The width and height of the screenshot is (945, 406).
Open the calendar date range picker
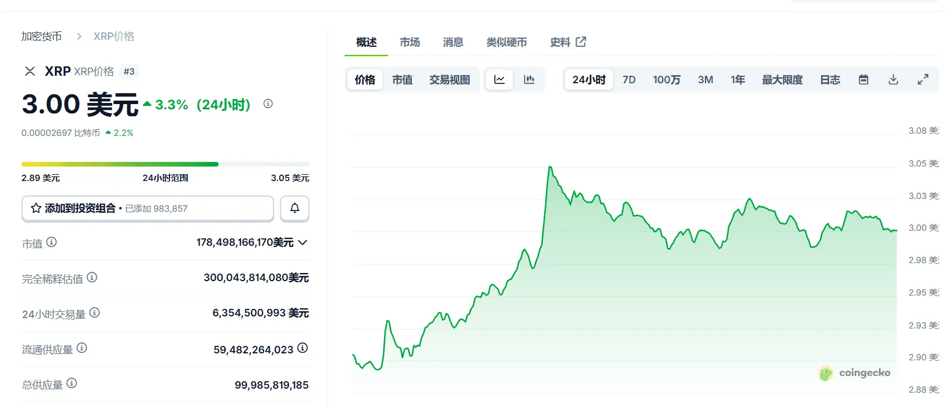pyautogui.click(x=863, y=80)
